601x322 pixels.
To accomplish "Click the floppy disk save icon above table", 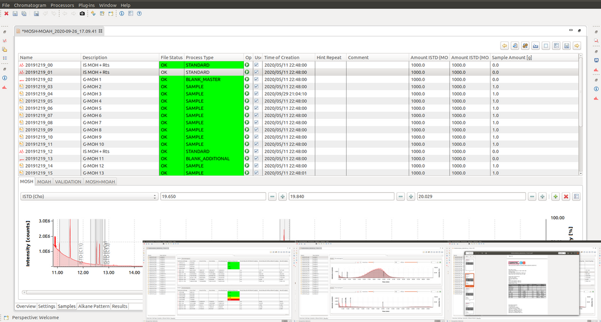I will coord(567,46).
